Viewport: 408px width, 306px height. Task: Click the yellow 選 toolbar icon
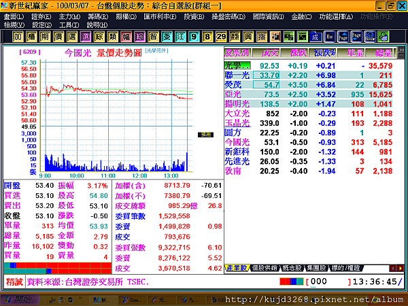click(72, 37)
